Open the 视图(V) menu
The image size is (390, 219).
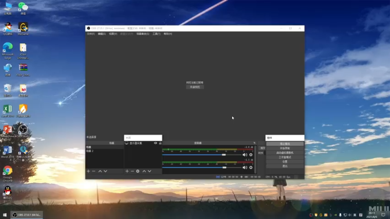coord(113,34)
